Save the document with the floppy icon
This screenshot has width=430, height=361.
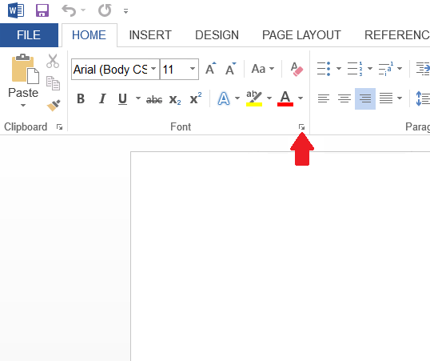(x=42, y=10)
